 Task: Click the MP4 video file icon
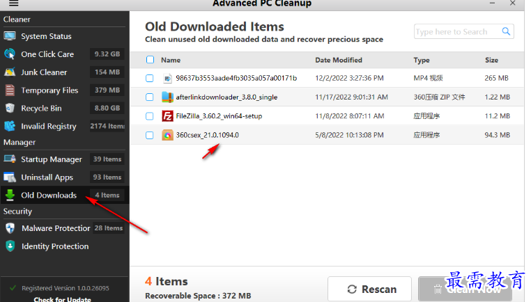[167, 79]
